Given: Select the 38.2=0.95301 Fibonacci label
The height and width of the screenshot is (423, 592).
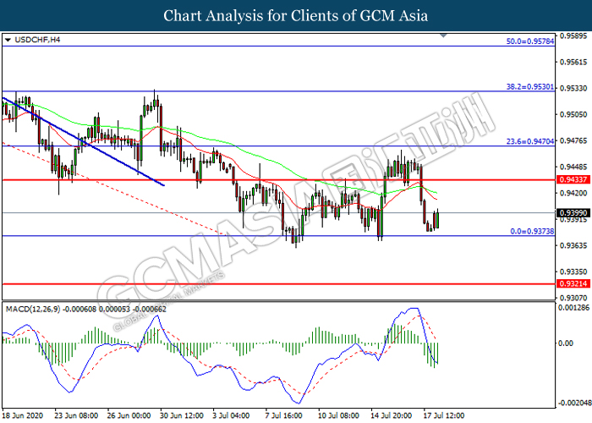Looking at the screenshot, I should [530, 87].
